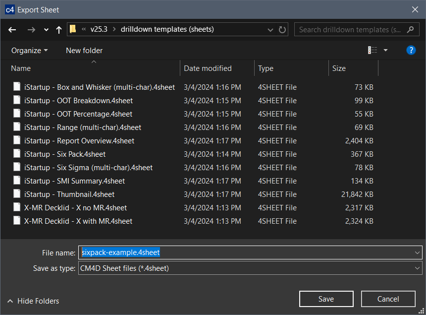This screenshot has width=426, height=315.
Task: Click the Cancel button
Action: [388, 299]
